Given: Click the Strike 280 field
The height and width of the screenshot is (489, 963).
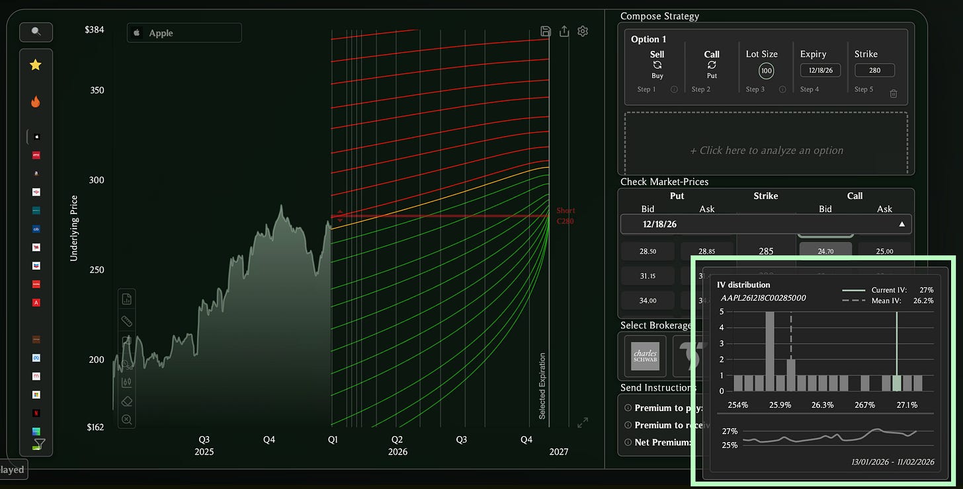Looking at the screenshot, I should pyautogui.click(x=874, y=70).
